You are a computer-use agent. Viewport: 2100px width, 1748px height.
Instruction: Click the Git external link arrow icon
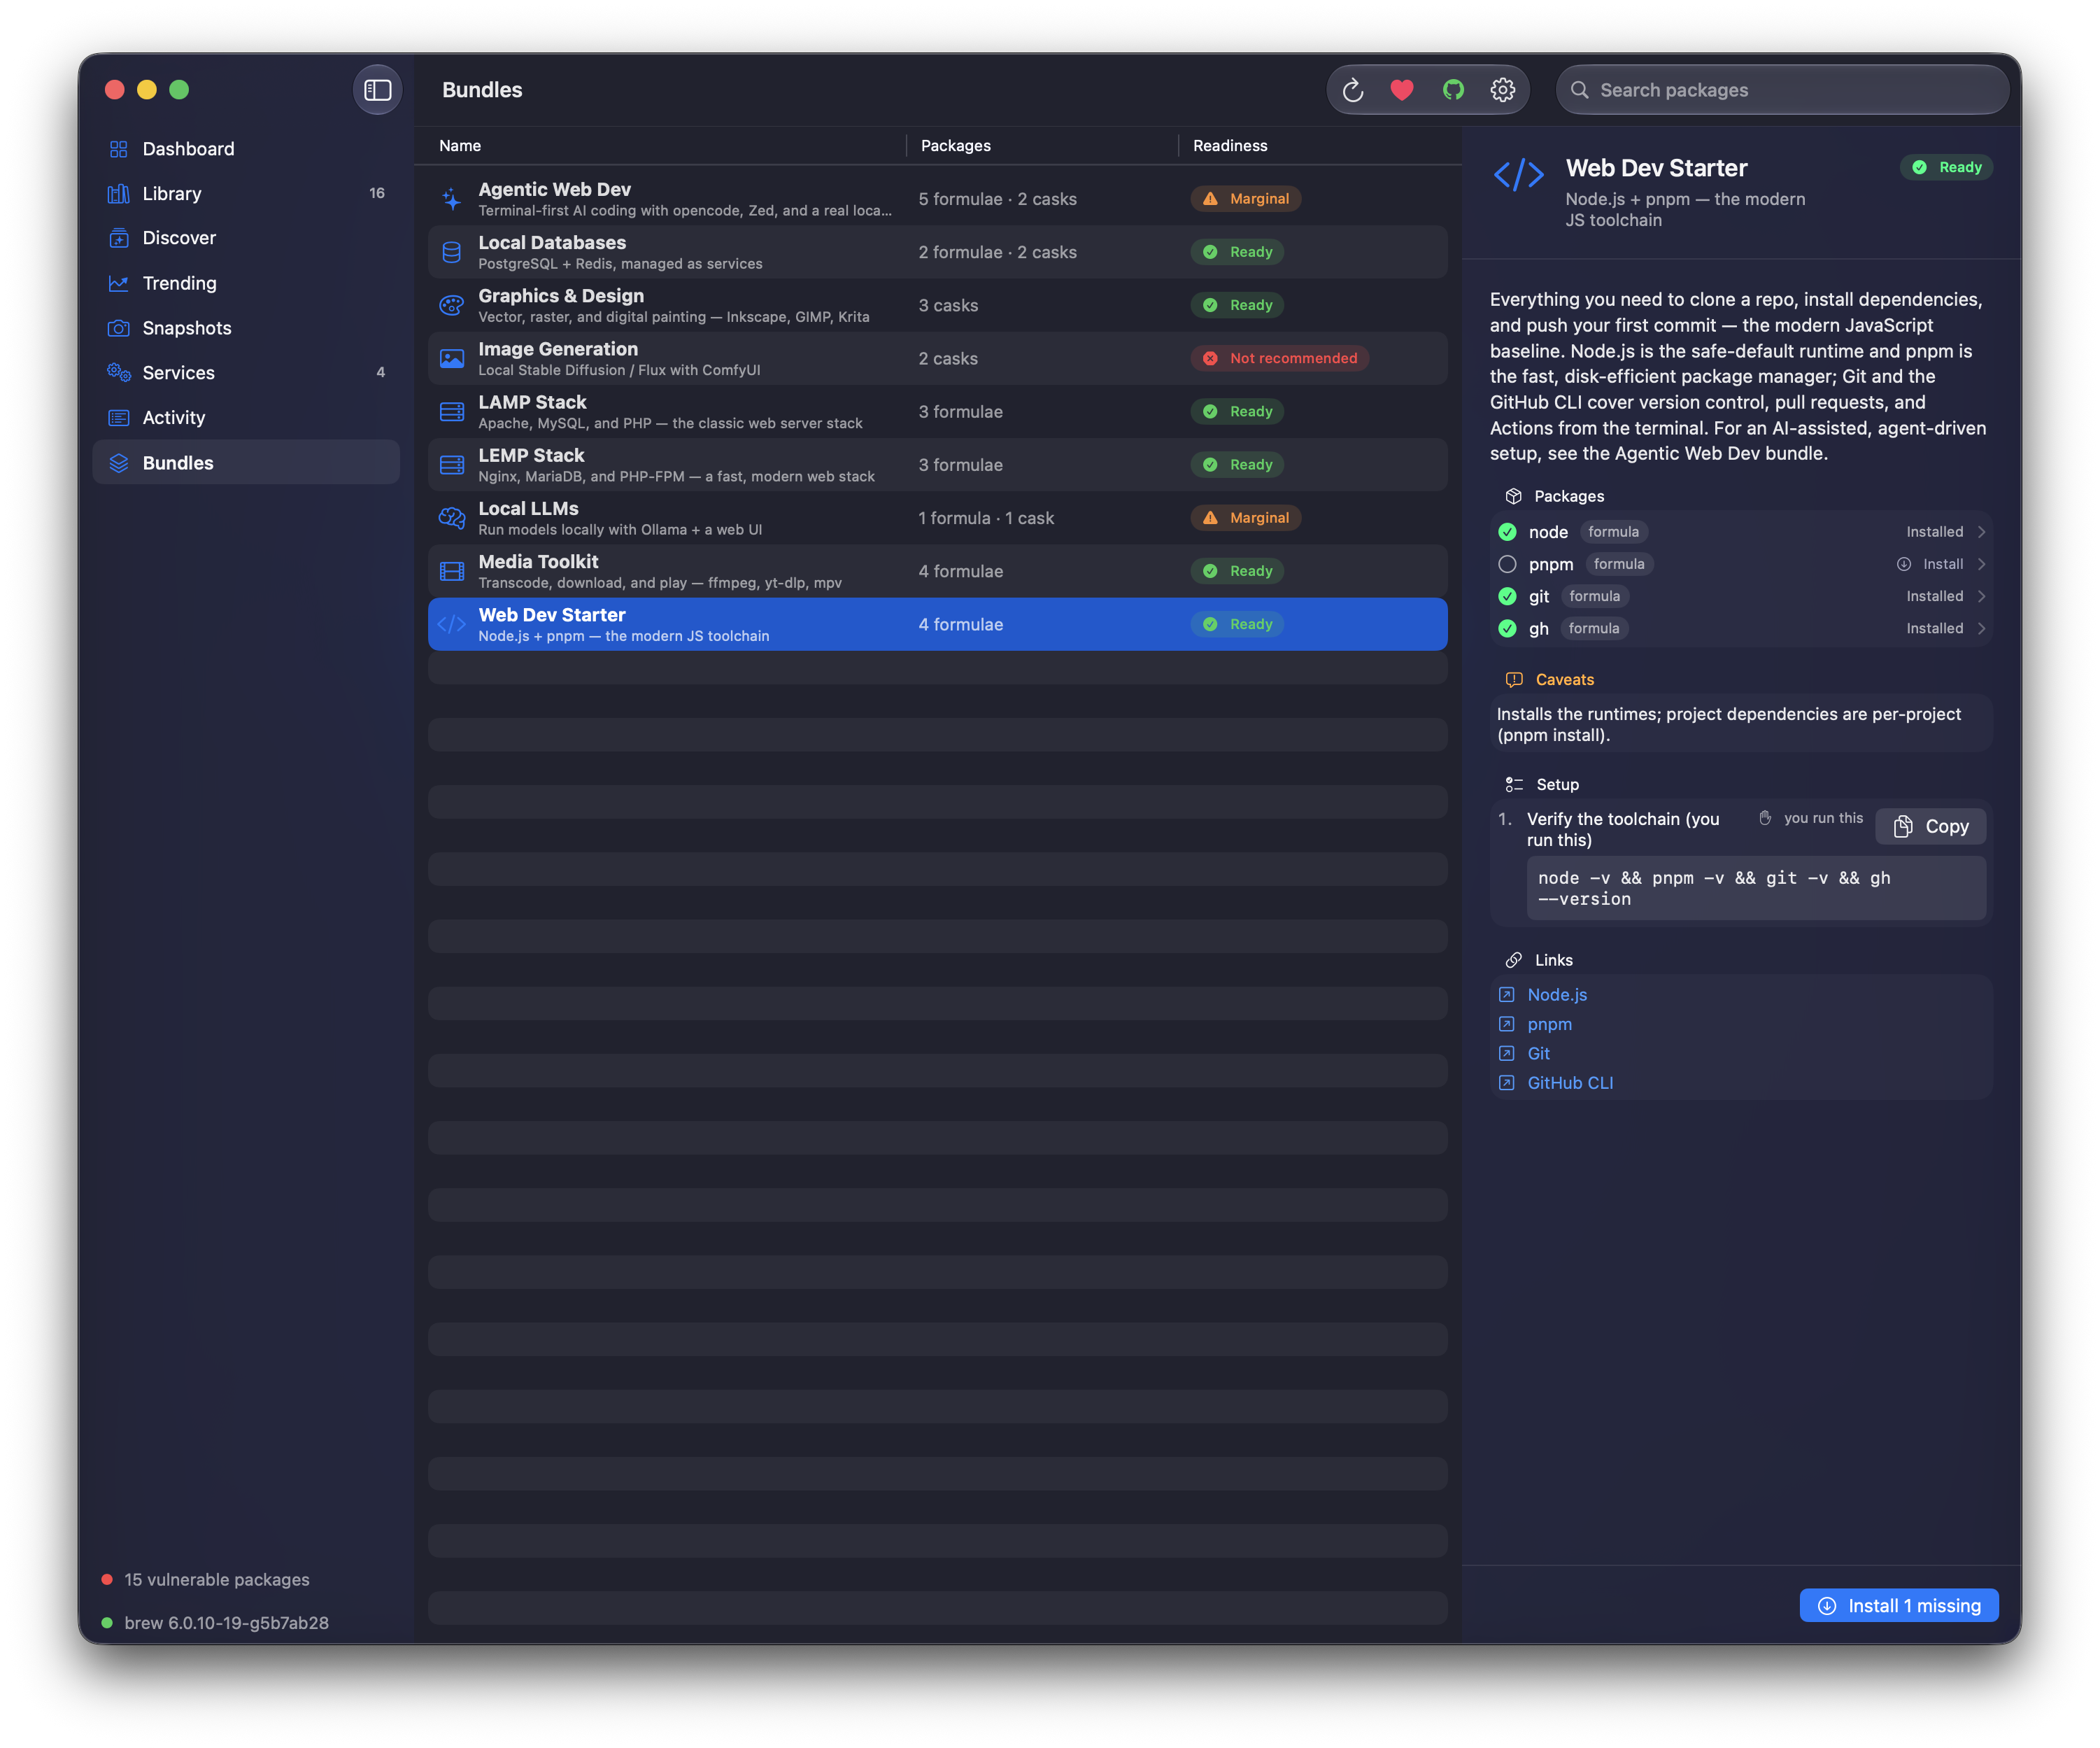click(x=1507, y=1054)
